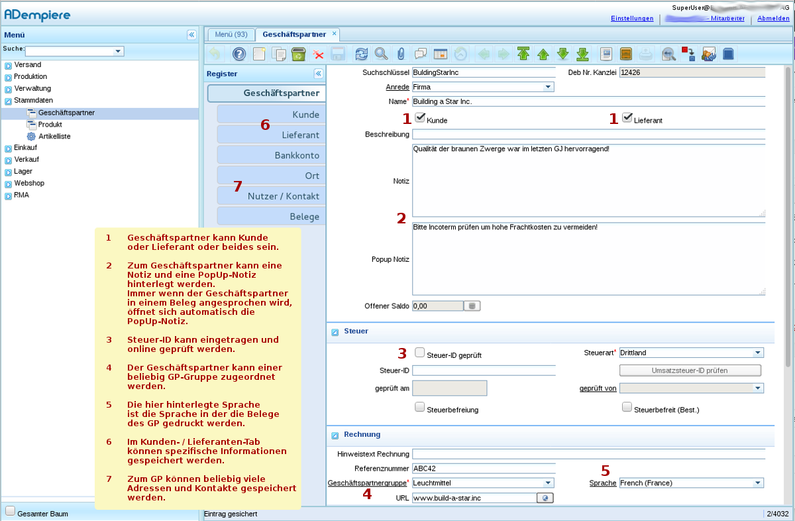Click into the Steuer-ID input field

point(484,371)
